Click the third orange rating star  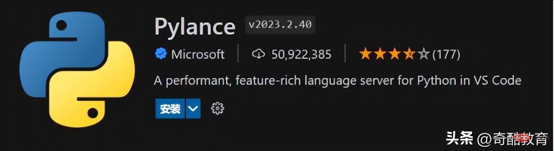point(394,54)
